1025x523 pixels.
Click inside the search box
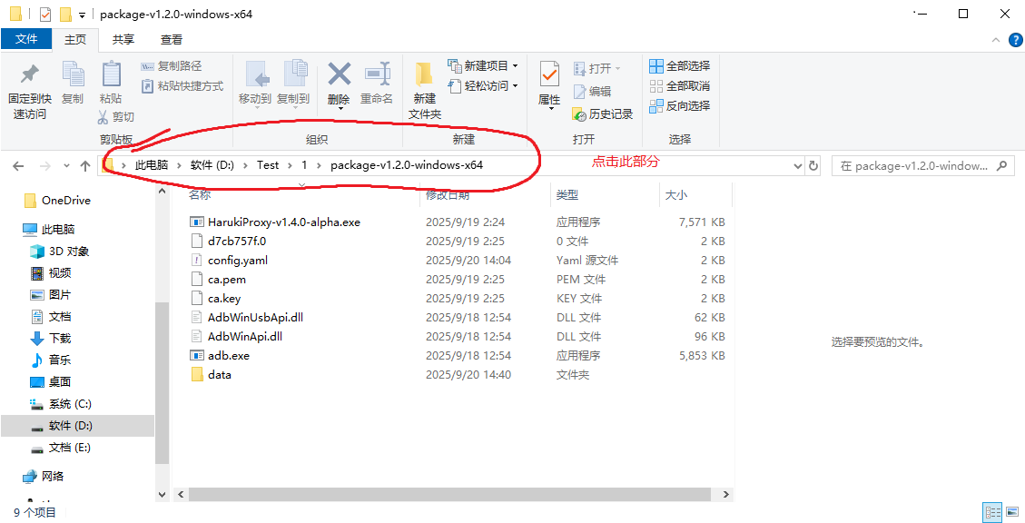click(917, 165)
